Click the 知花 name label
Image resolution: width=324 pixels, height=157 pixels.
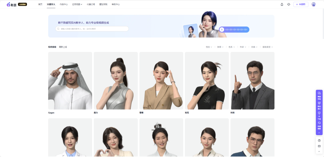(x=187, y=113)
